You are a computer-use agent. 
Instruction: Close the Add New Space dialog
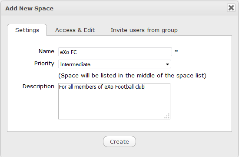[x=231, y=8]
